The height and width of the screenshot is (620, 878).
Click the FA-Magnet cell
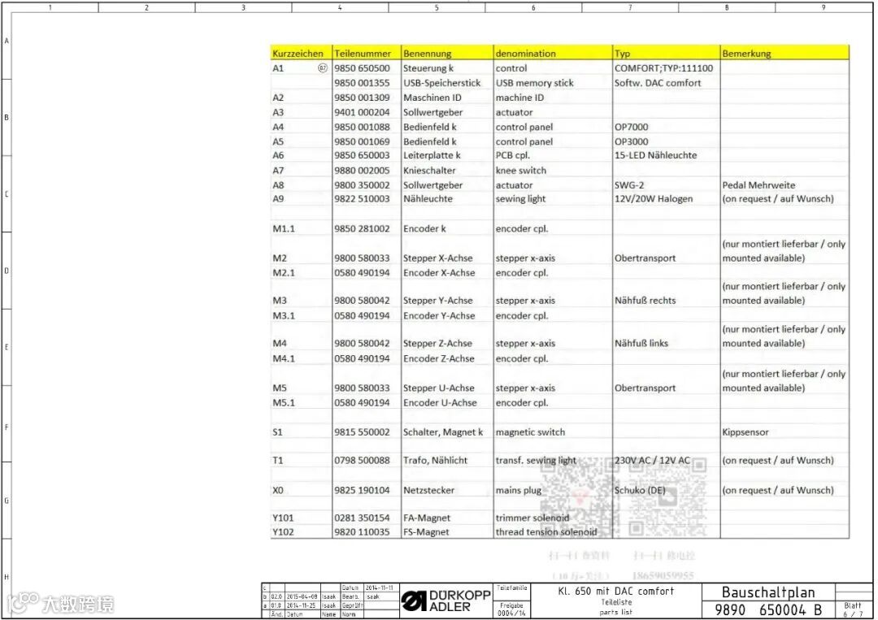(x=426, y=518)
